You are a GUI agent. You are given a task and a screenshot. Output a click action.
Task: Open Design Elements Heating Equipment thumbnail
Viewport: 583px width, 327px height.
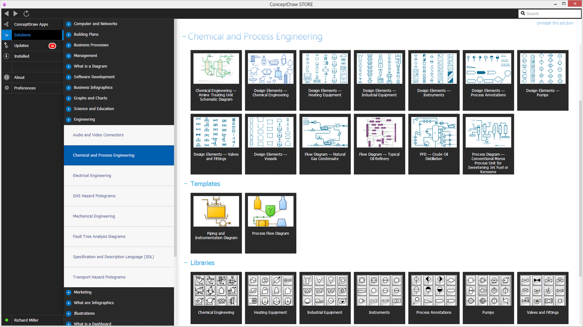pos(325,69)
